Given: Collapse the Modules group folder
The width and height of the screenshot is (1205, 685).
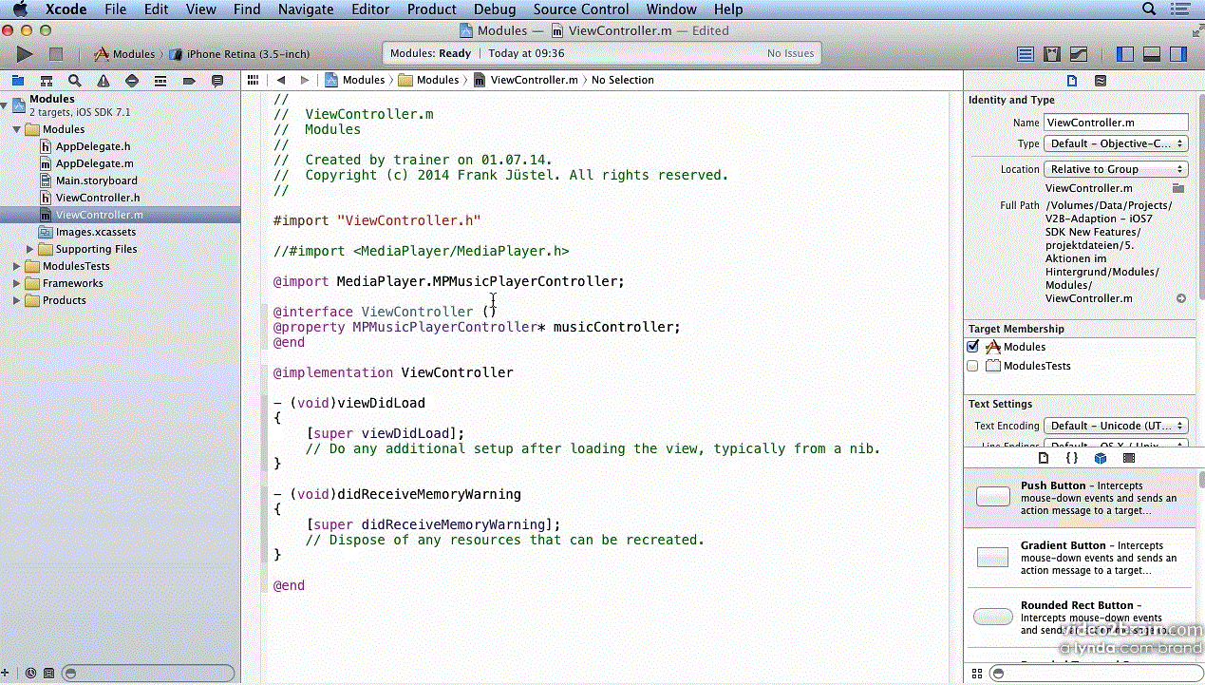Looking at the screenshot, I should [17, 129].
